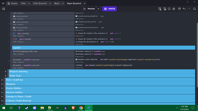The image size is (198, 111).
Task: Click the add event toolbar icon
Action: tap(160, 9)
